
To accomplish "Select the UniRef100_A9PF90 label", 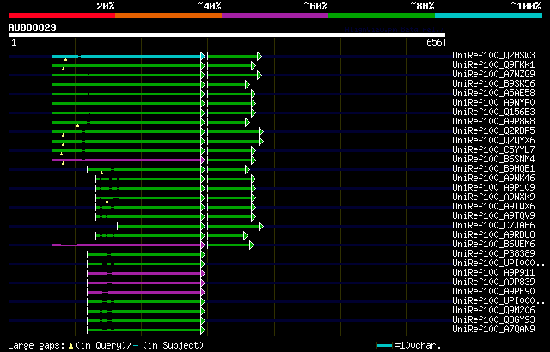I will pos(493,292).
